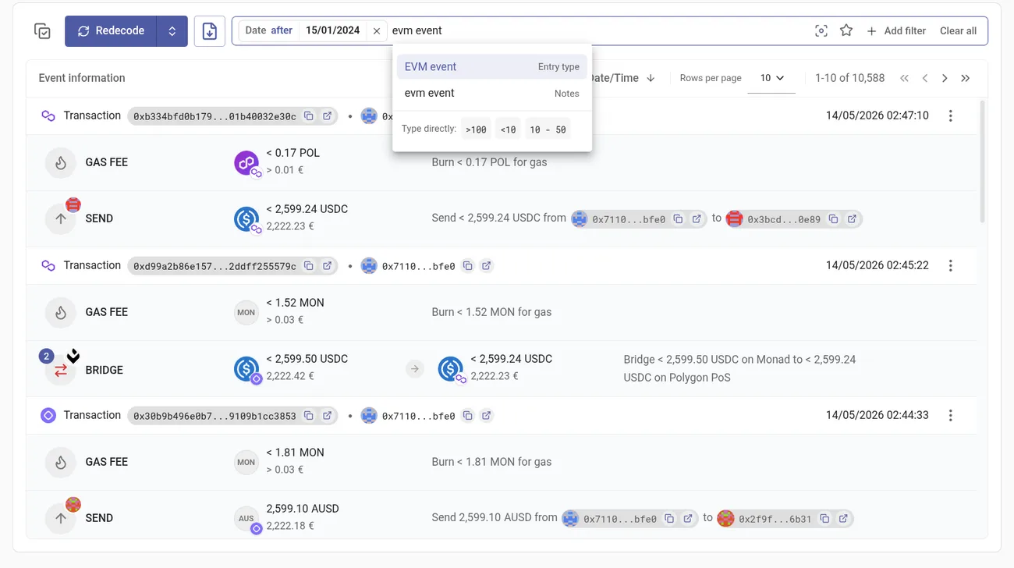Viewport: 1014px width, 568px height.
Task: Click the GAS FEE flame icon for 1.81 MON
Action: click(x=61, y=462)
